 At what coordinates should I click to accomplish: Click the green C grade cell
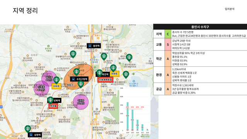[168, 34]
